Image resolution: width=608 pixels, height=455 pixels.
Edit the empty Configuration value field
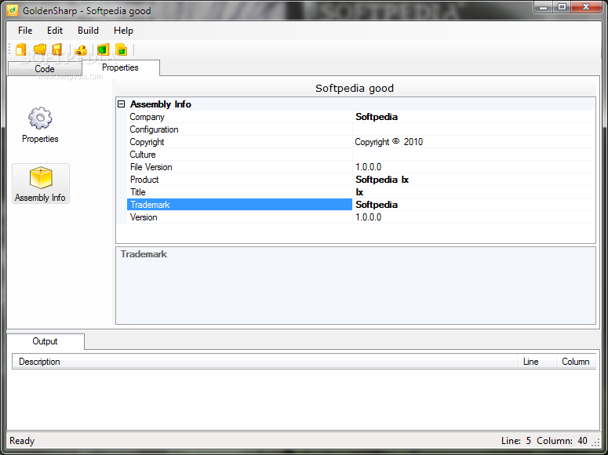pyautogui.click(x=474, y=129)
